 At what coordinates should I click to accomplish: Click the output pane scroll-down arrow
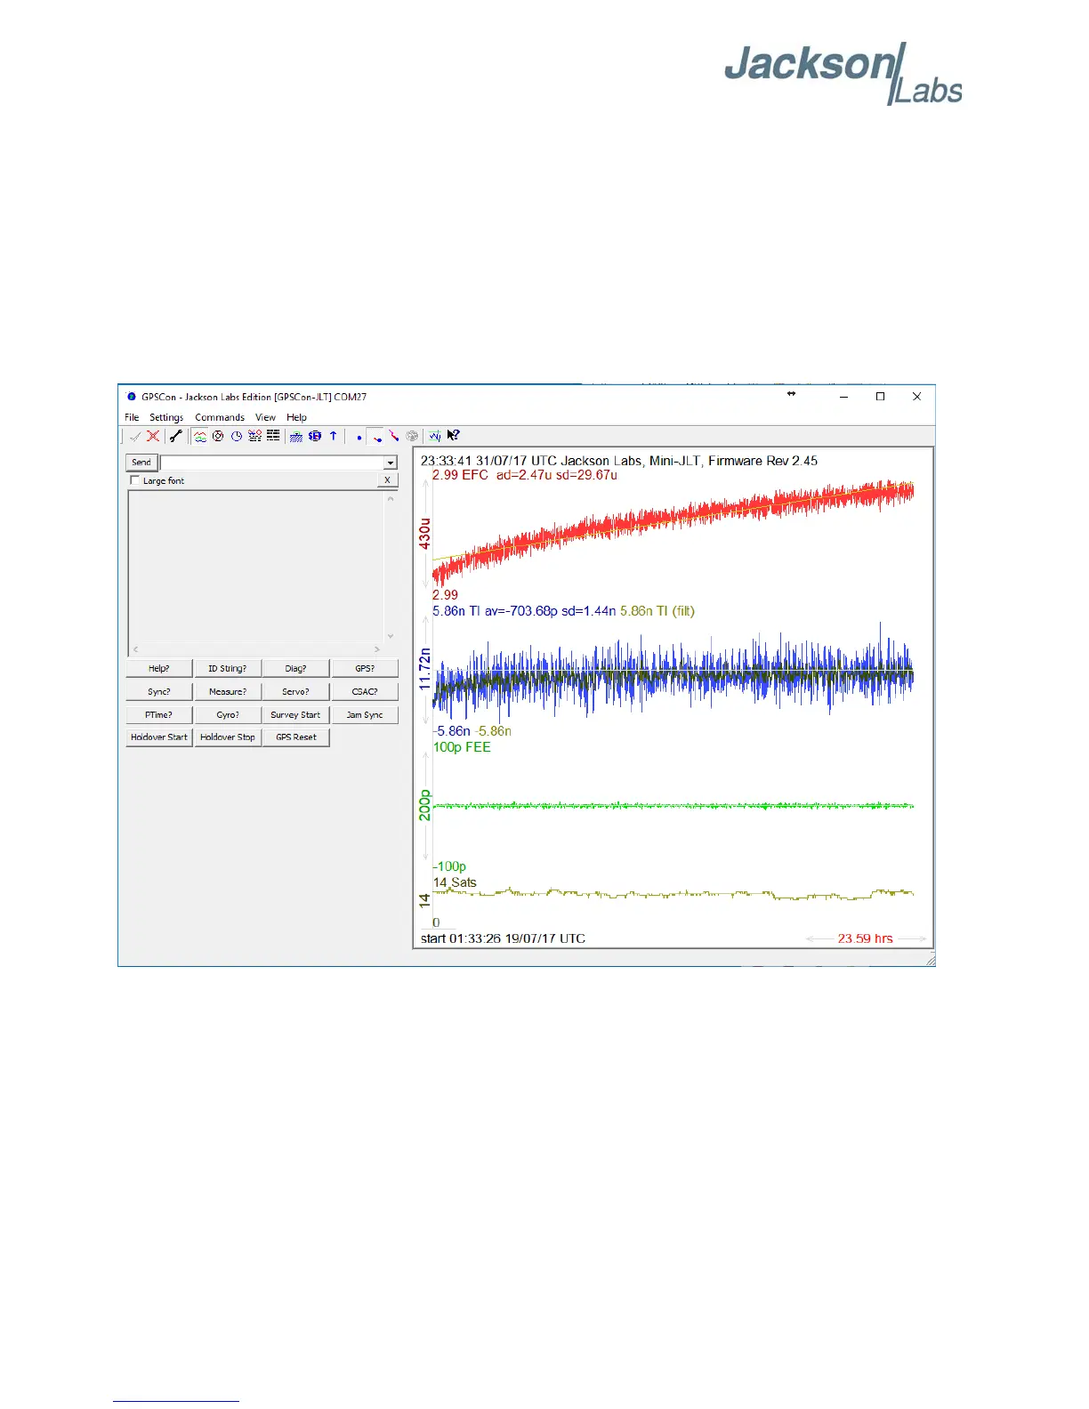point(390,636)
